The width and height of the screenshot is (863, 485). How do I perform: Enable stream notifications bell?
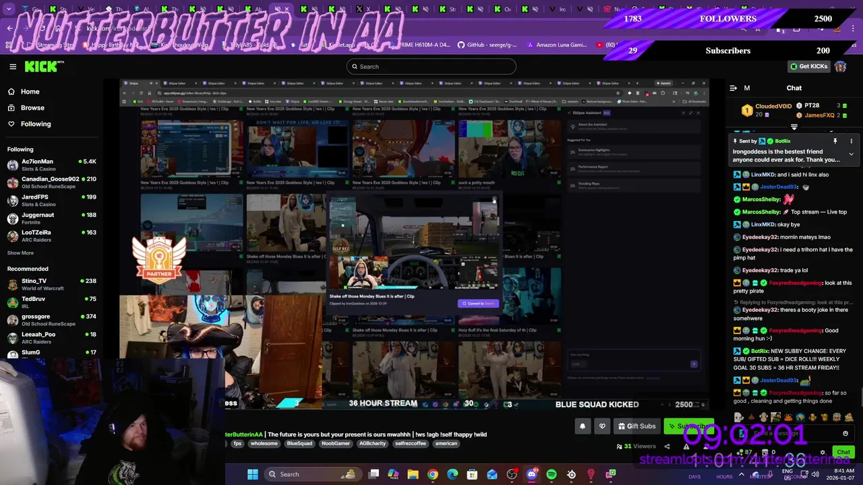point(583,426)
